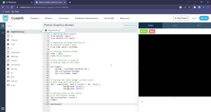Switch to the Docs tab
This screenshot has height=112, width=211.
[x=175, y=25]
